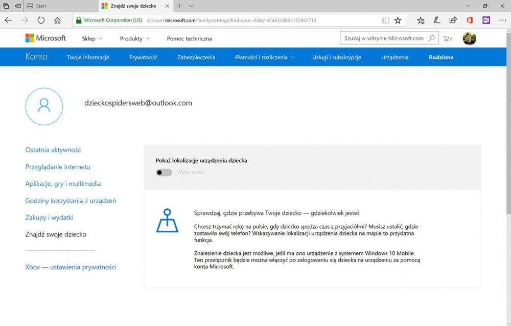
Task: Open Pomoc techniczna page
Action: 190,38
